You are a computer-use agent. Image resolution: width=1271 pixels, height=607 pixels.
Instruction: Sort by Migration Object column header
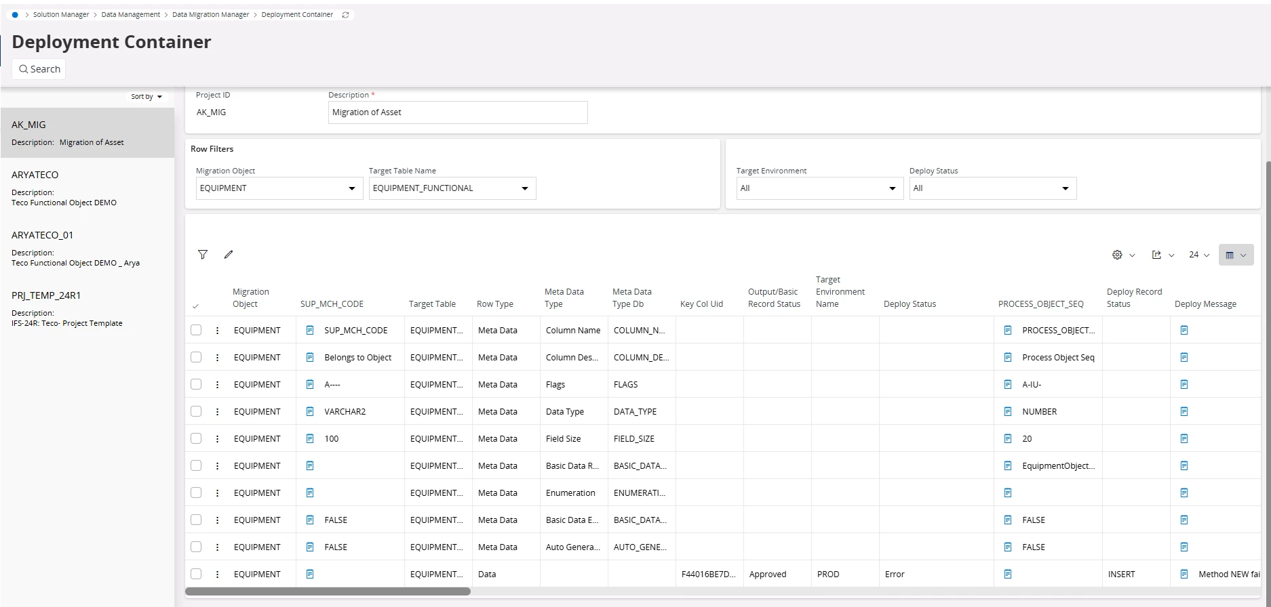point(250,298)
